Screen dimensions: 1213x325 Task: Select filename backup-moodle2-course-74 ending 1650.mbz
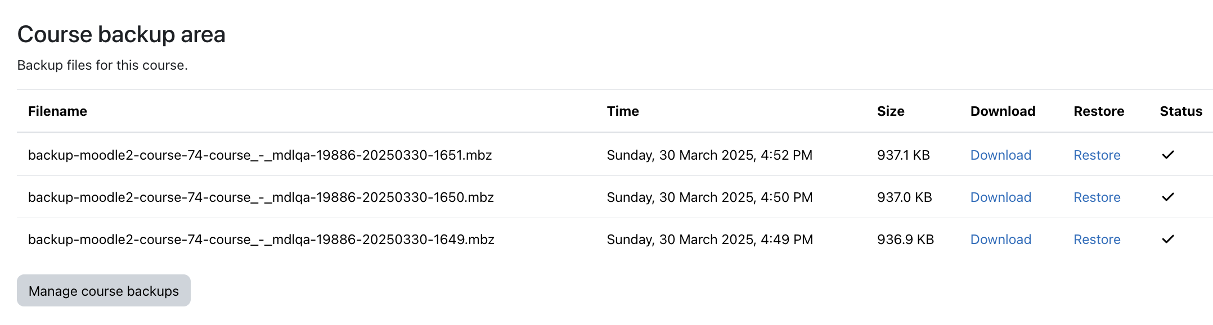click(x=261, y=197)
